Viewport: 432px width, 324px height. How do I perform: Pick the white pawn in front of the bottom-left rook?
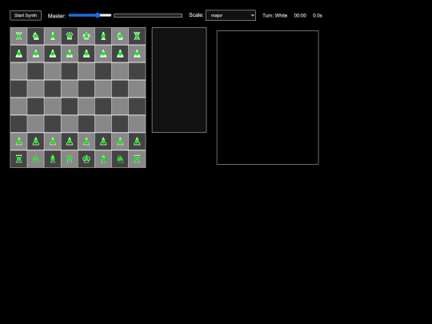(18, 142)
